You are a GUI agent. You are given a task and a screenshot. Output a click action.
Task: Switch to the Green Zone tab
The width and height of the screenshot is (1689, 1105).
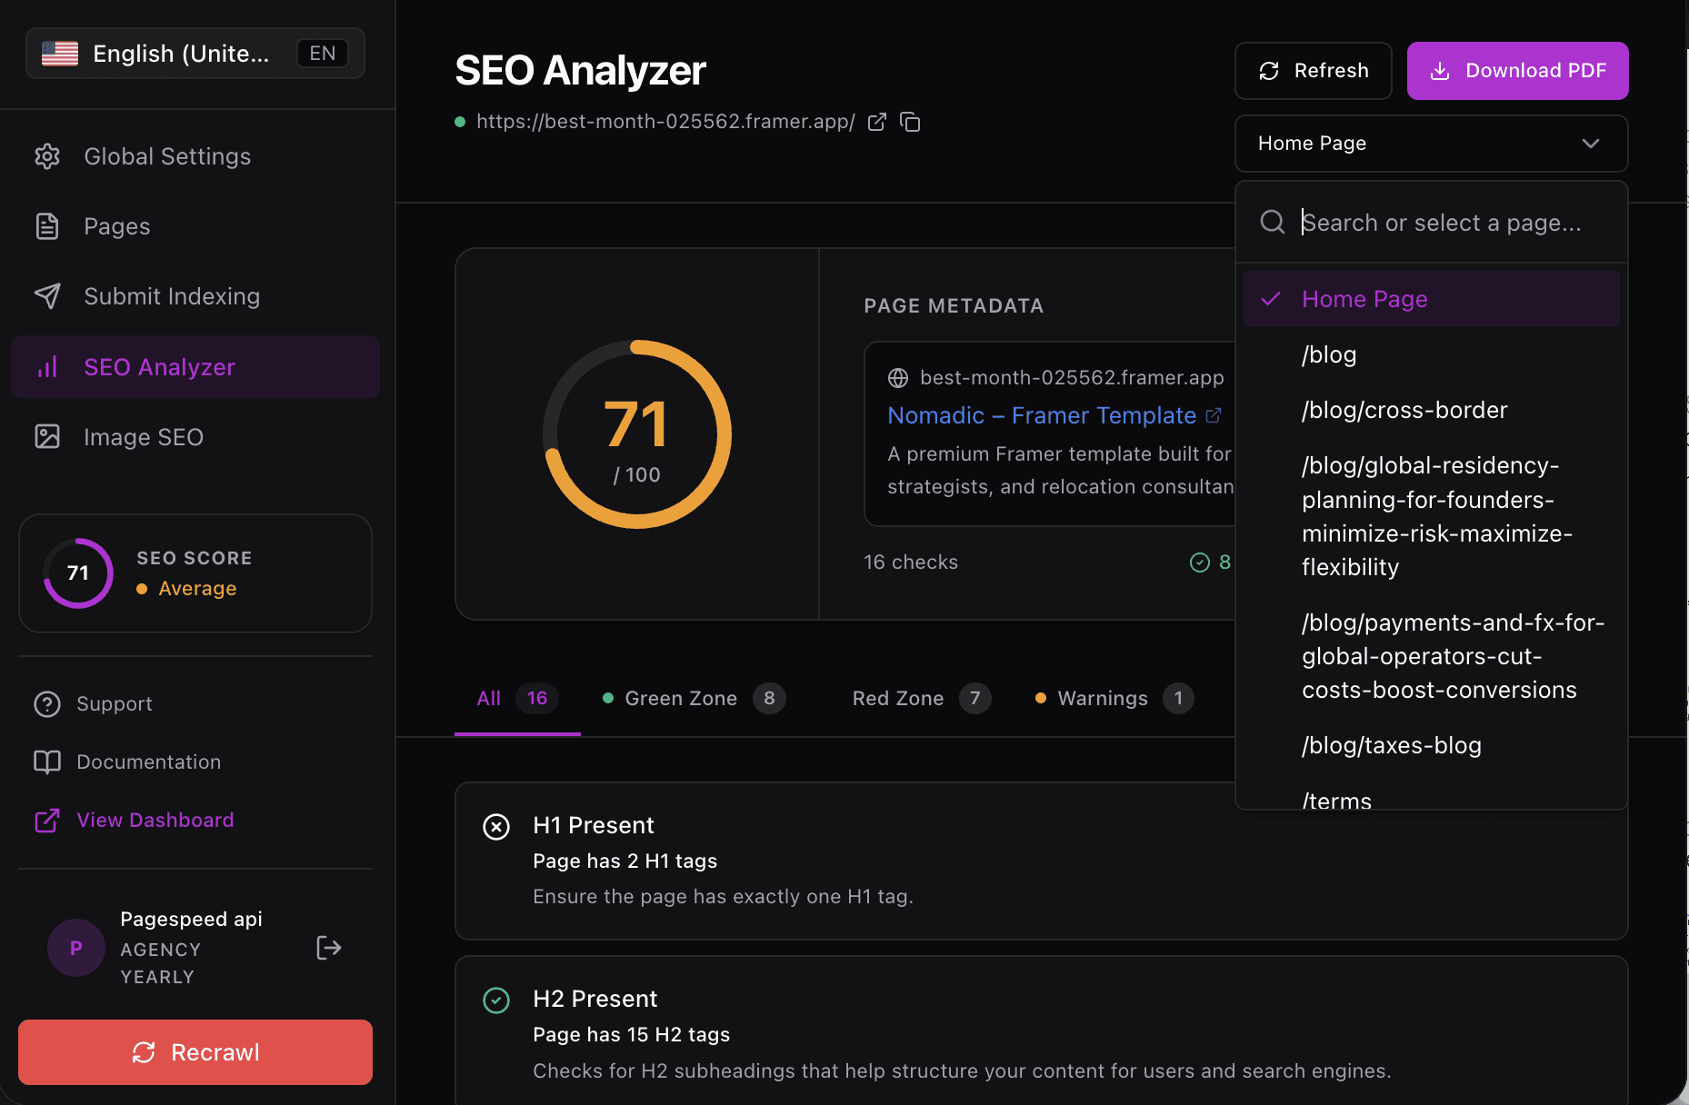coord(694,698)
